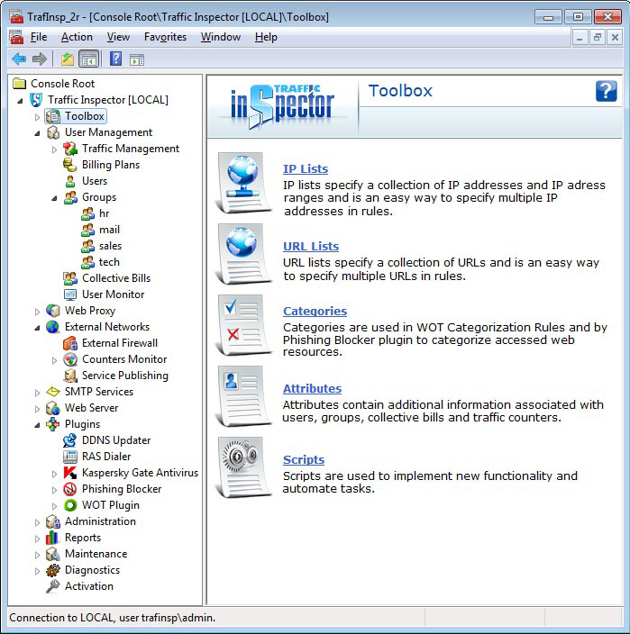Viewport: 630px width, 634px height.
Task: Open the File menu
Action: pos(39,37)
